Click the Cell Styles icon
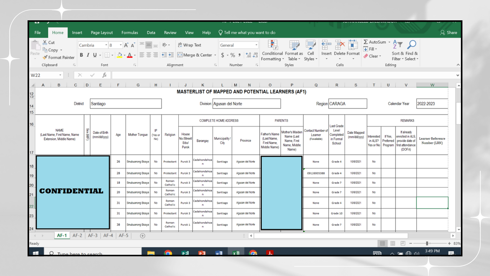 tap(310, 45)
